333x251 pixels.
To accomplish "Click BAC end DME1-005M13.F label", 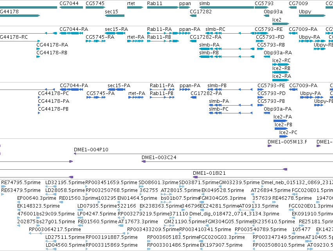I will [x=287, y=142].
